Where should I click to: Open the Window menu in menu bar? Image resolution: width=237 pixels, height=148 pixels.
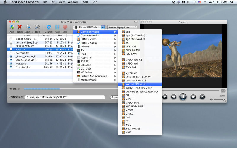[x=73, y=2]
